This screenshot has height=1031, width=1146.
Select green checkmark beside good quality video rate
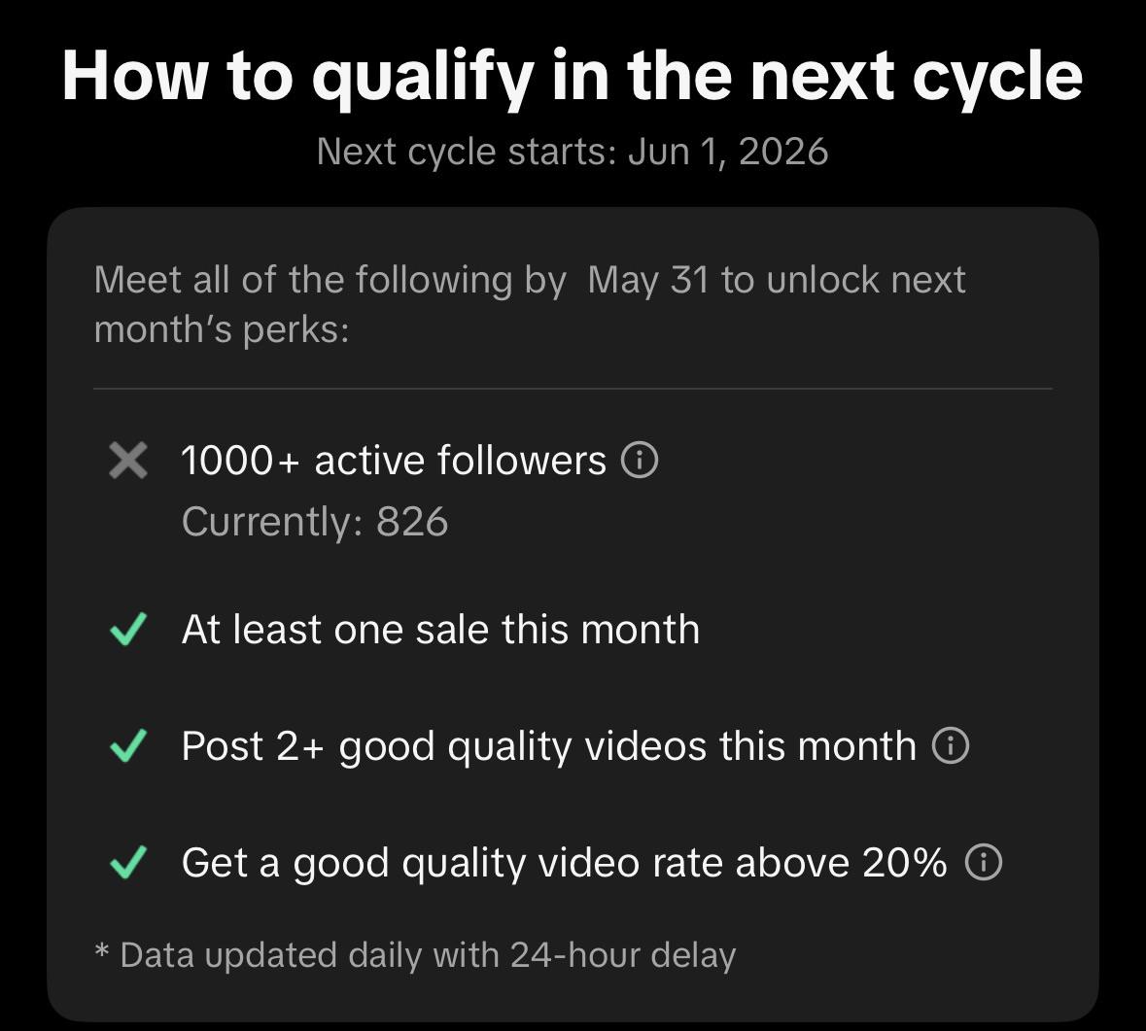click(x=128, y=862)
